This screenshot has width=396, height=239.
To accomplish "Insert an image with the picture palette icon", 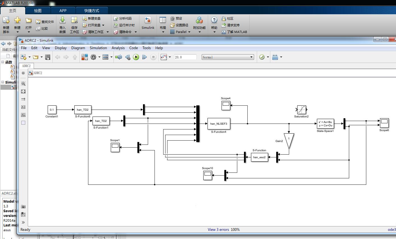I will [x=23, y=115].
